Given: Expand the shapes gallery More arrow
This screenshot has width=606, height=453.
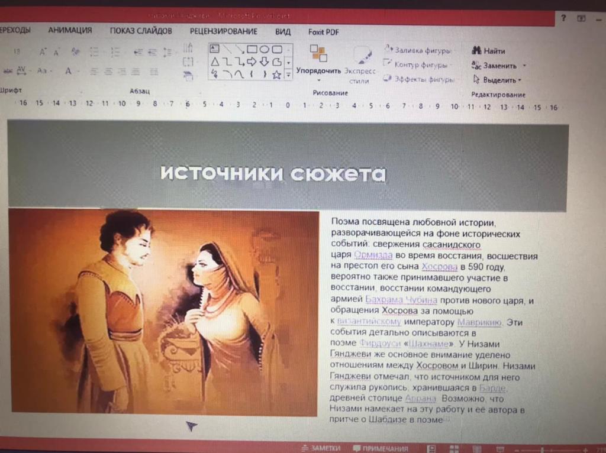Looking at the screenshot, I should coord(288,75).
